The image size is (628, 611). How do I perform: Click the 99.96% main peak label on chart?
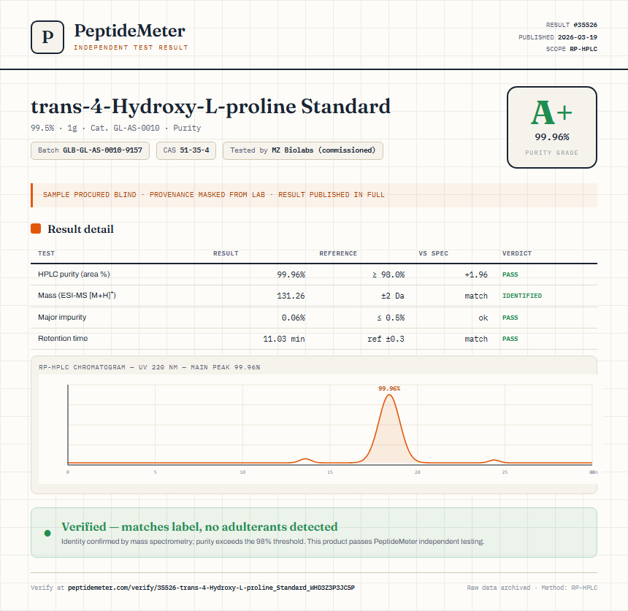389,388
